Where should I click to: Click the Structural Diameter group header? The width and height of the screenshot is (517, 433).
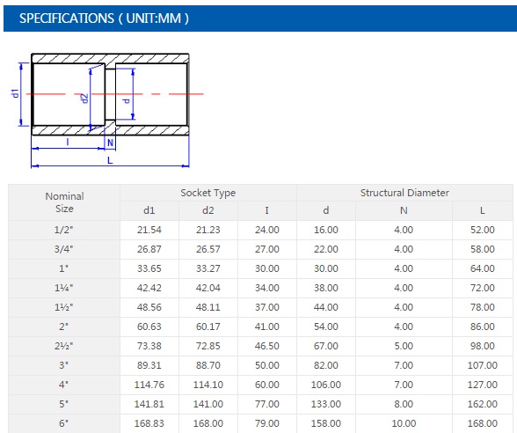[404, 193]
